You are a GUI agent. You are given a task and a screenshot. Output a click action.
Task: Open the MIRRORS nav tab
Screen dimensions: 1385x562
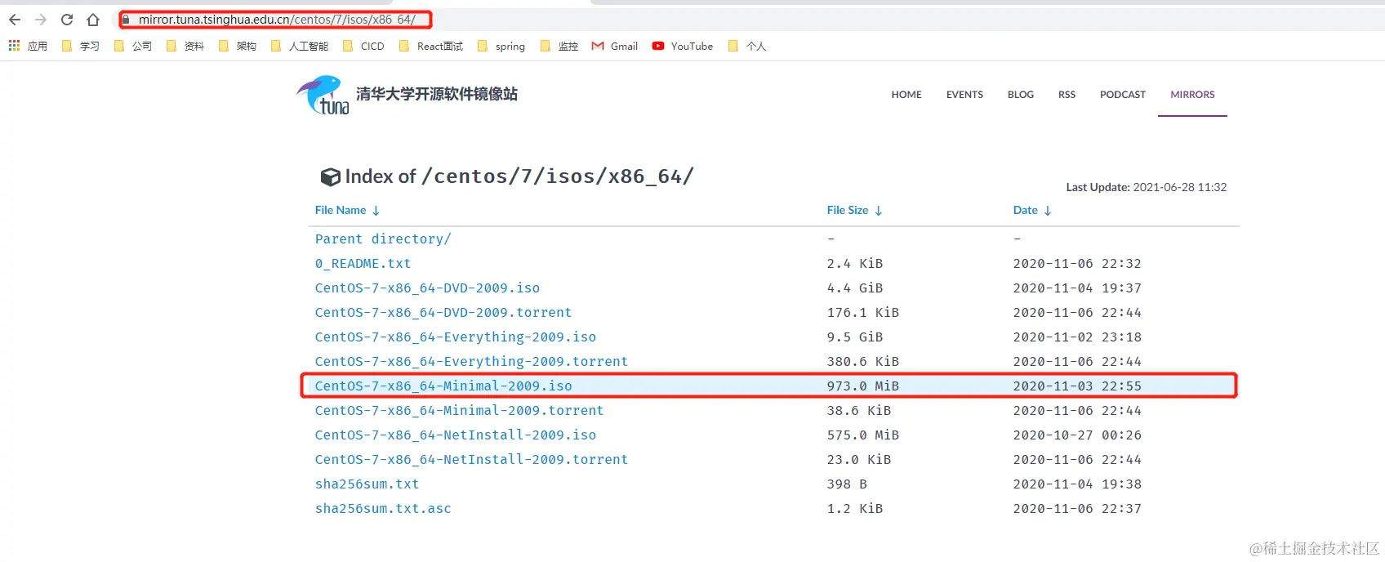click(1192, 95)
